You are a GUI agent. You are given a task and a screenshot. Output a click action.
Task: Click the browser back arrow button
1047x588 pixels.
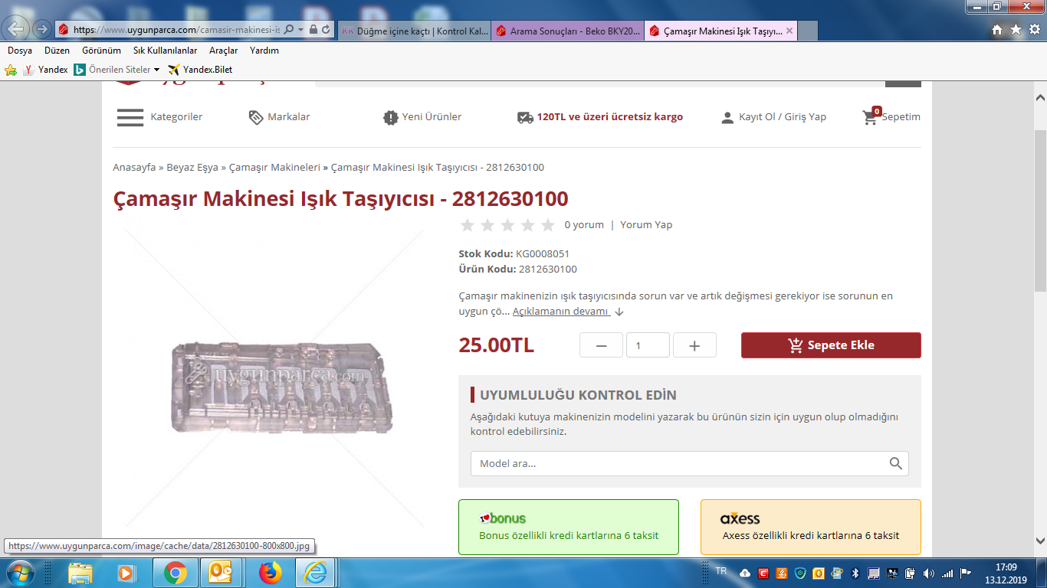point(16,29)
